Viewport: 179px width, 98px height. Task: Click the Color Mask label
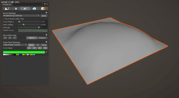(x=8, y=48)
